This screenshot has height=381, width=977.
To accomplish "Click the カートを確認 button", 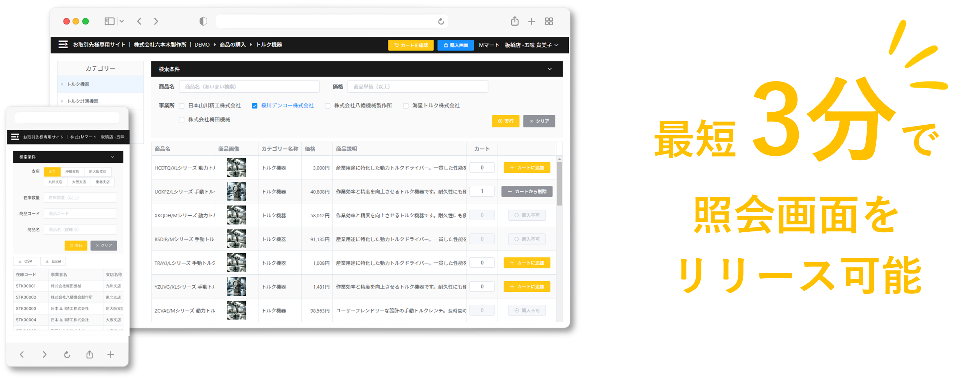I will coord(411,45).
